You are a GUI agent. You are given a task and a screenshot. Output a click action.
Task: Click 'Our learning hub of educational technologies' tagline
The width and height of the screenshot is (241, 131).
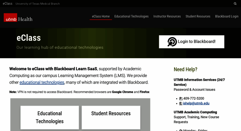(x=60, y=47)
